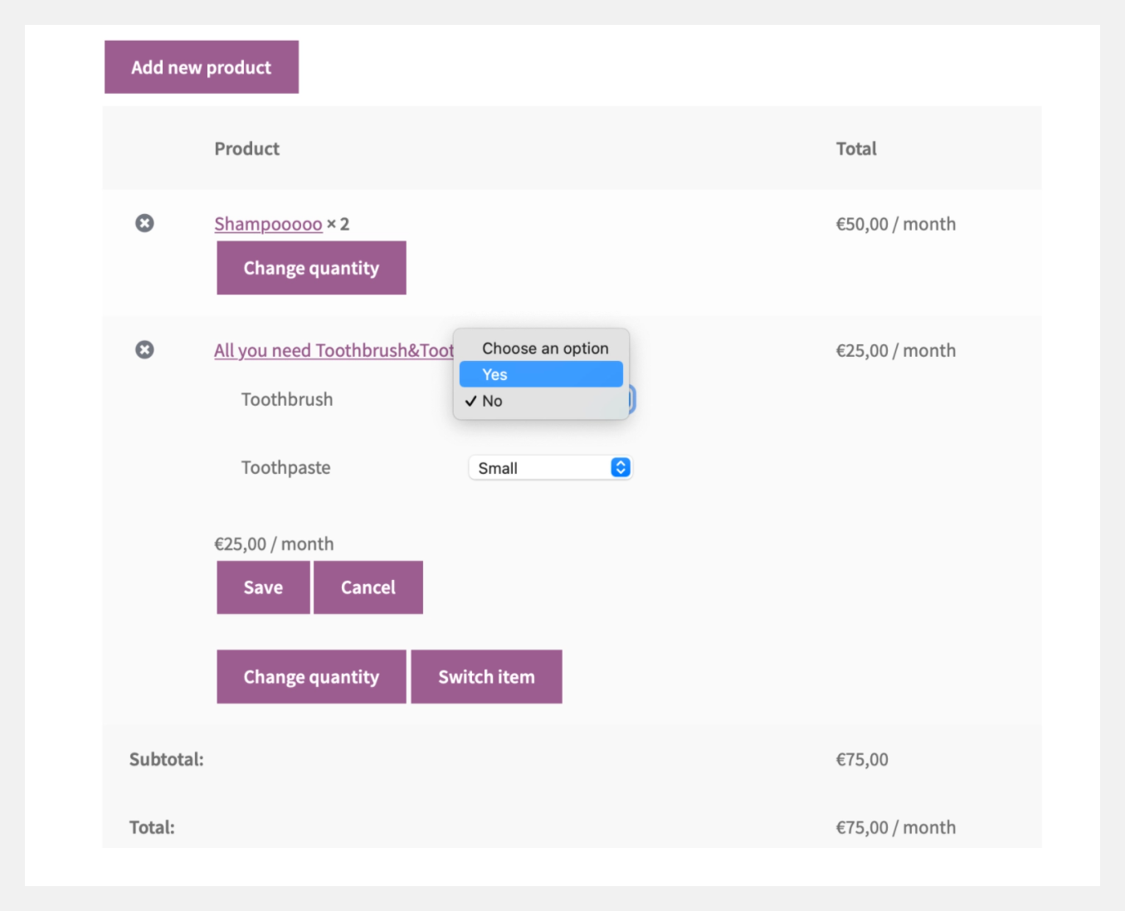Click the Total column header
Image resolution: width=1125 pixels, height=911 pixels.
pyautogui.click(x=855, y=149)
